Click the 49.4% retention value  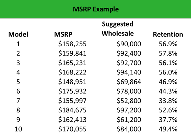click(x=168, y=128)
